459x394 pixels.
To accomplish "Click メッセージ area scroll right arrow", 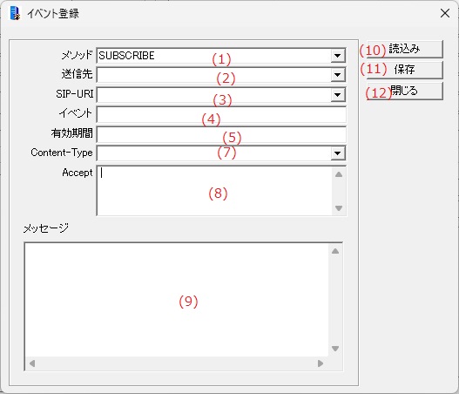I will [321, 363].
